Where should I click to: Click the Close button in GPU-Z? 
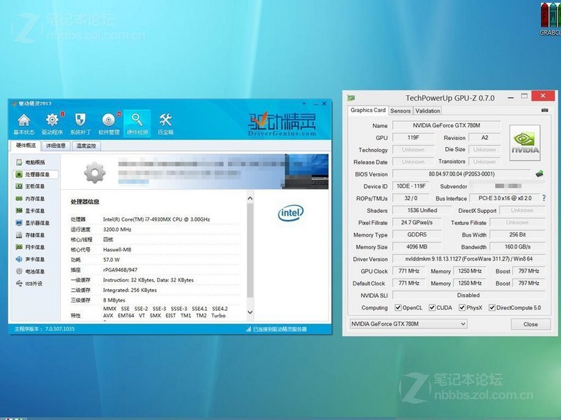(531, 324)
